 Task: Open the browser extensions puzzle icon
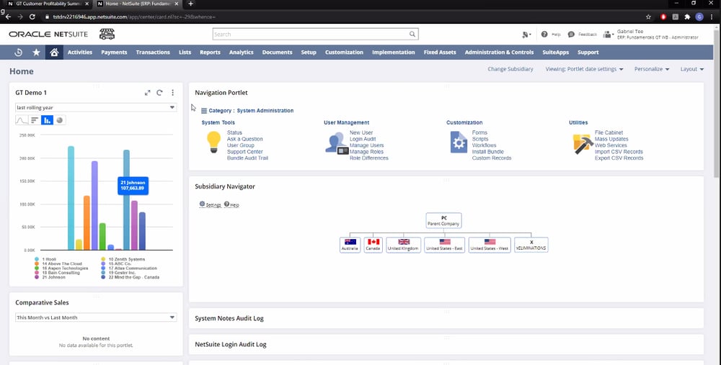pyautogui.click(x=687, y=17)
